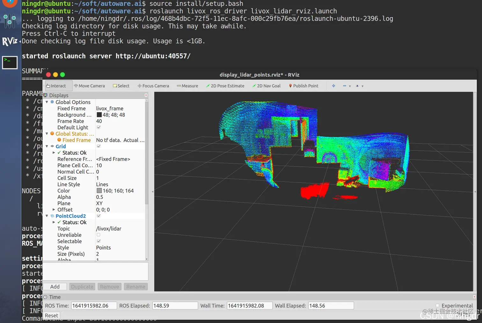Image resolution: width=482 pixels, height=323 pixels.
Task: Click the Duplicate button
Action: pyautogui.click(x=82, y=287)
